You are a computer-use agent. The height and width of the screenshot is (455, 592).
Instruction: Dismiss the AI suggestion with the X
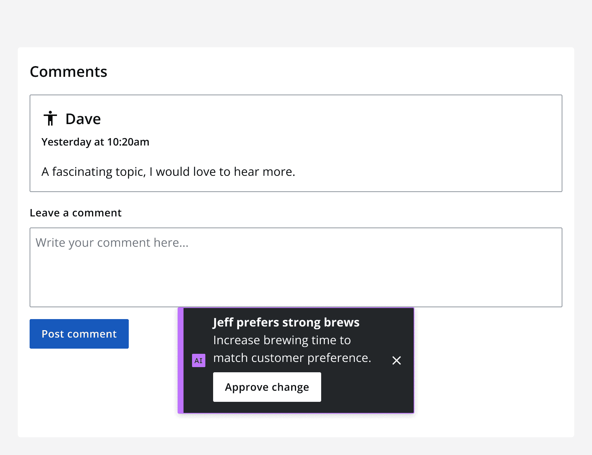pyautogui.click(x=396, y=360)
